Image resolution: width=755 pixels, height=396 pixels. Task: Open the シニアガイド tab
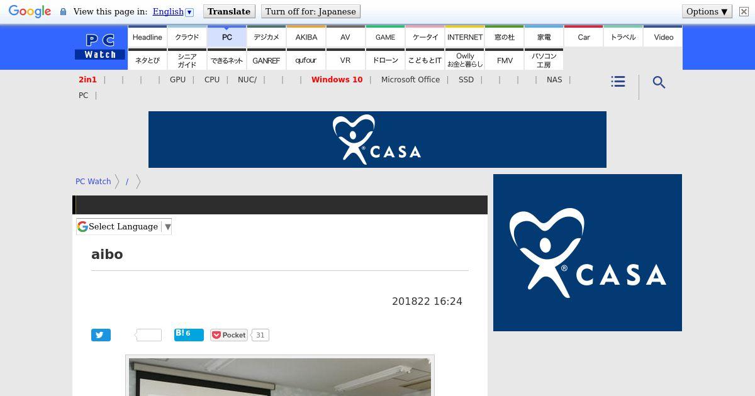click(x=187, y=60)
